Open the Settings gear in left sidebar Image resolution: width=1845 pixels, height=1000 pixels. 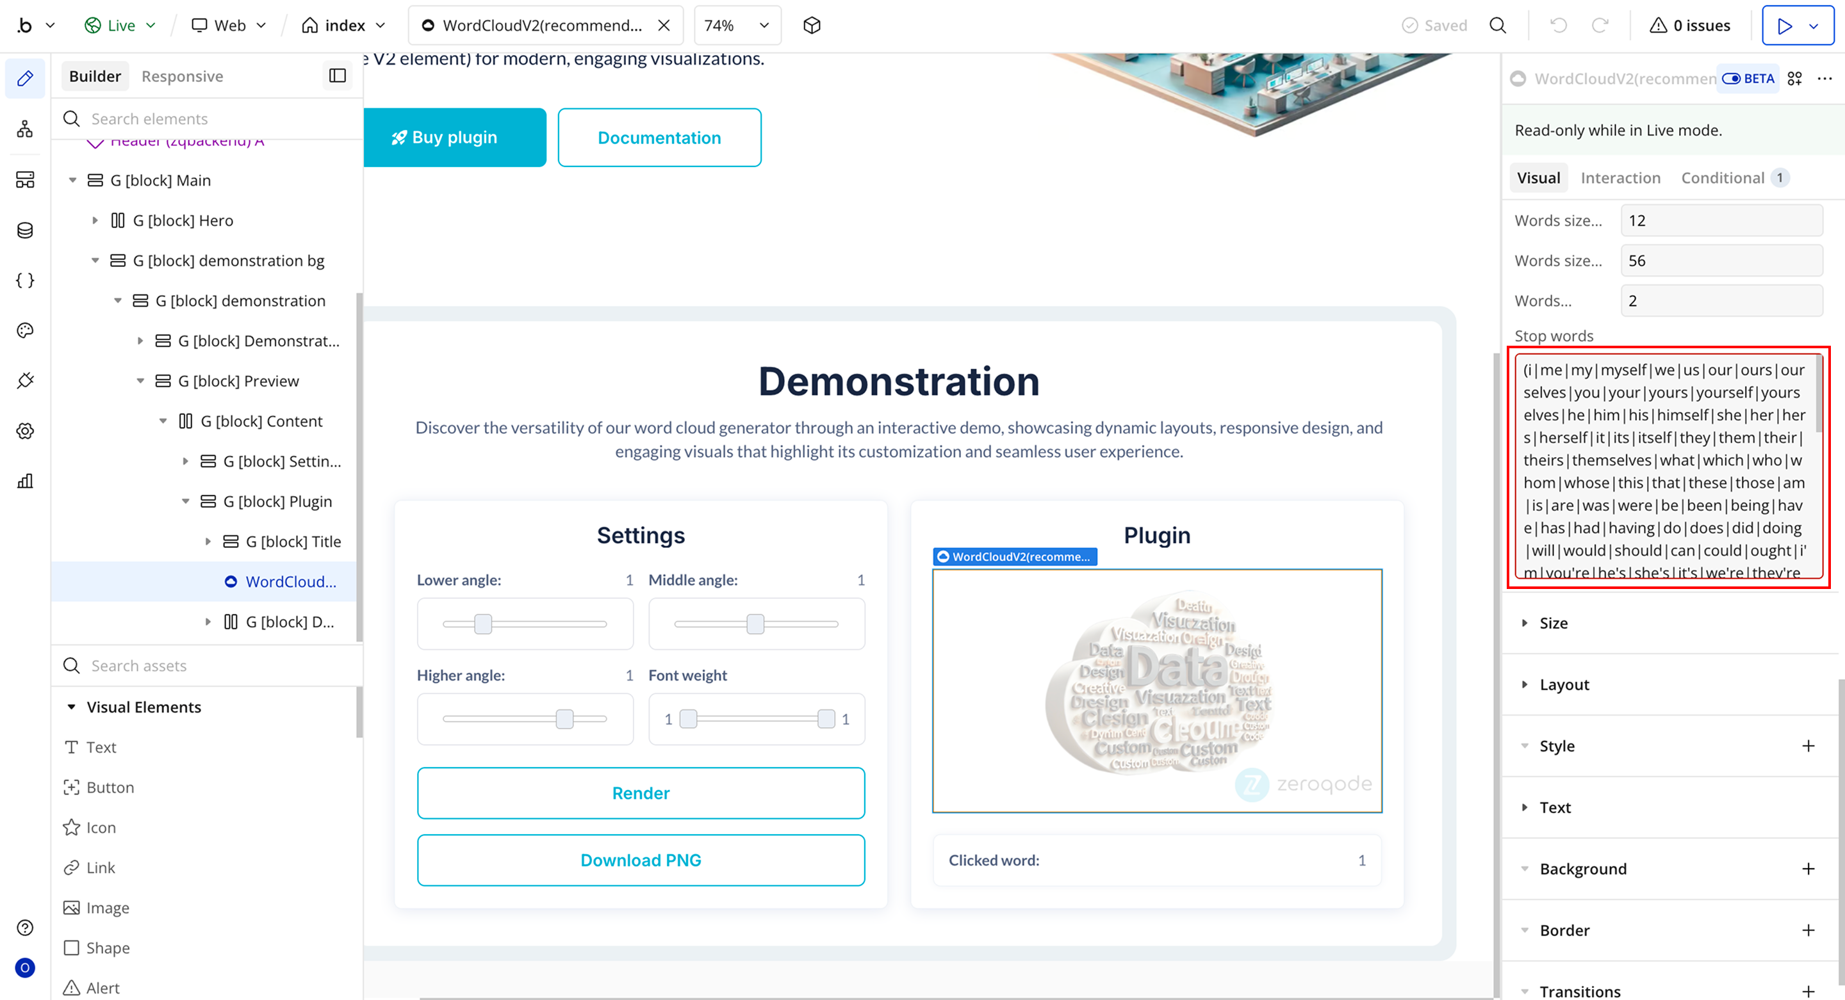point(25,431)
